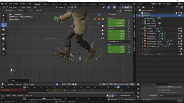This screenshot has width=184, height=103.
Task: Select rendered viewport shading mode
Action: pyautogui.click(x=131, y=7)
